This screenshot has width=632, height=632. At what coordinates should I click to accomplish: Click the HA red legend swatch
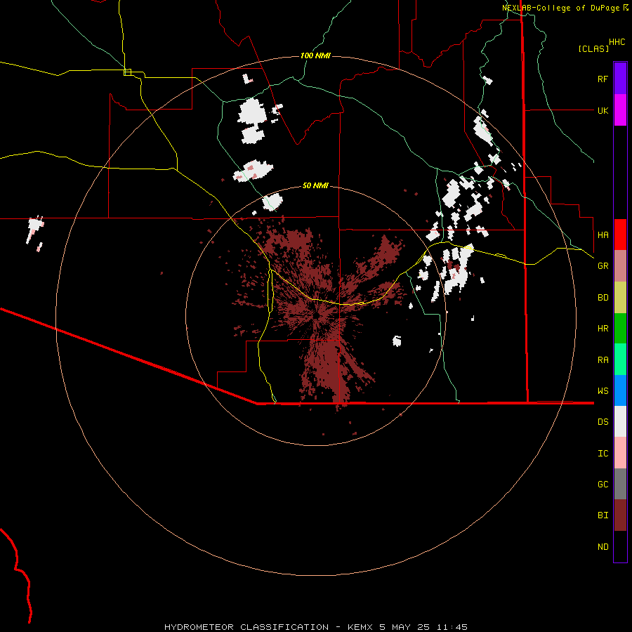coord(620,235)
